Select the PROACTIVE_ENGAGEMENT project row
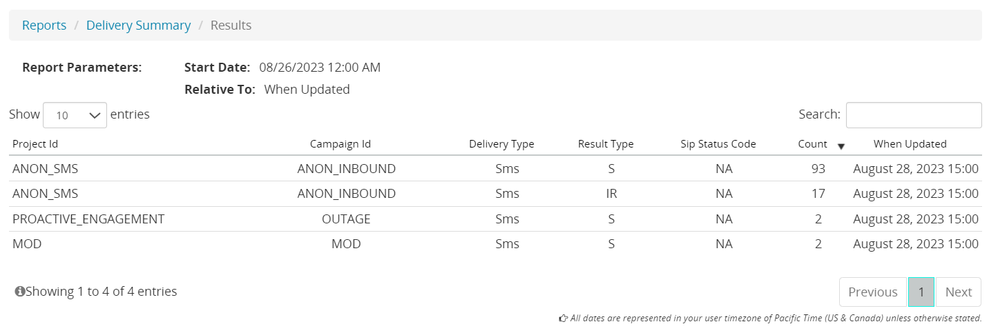The height and width of the screenshot is (333, 989). coord(88,219)
